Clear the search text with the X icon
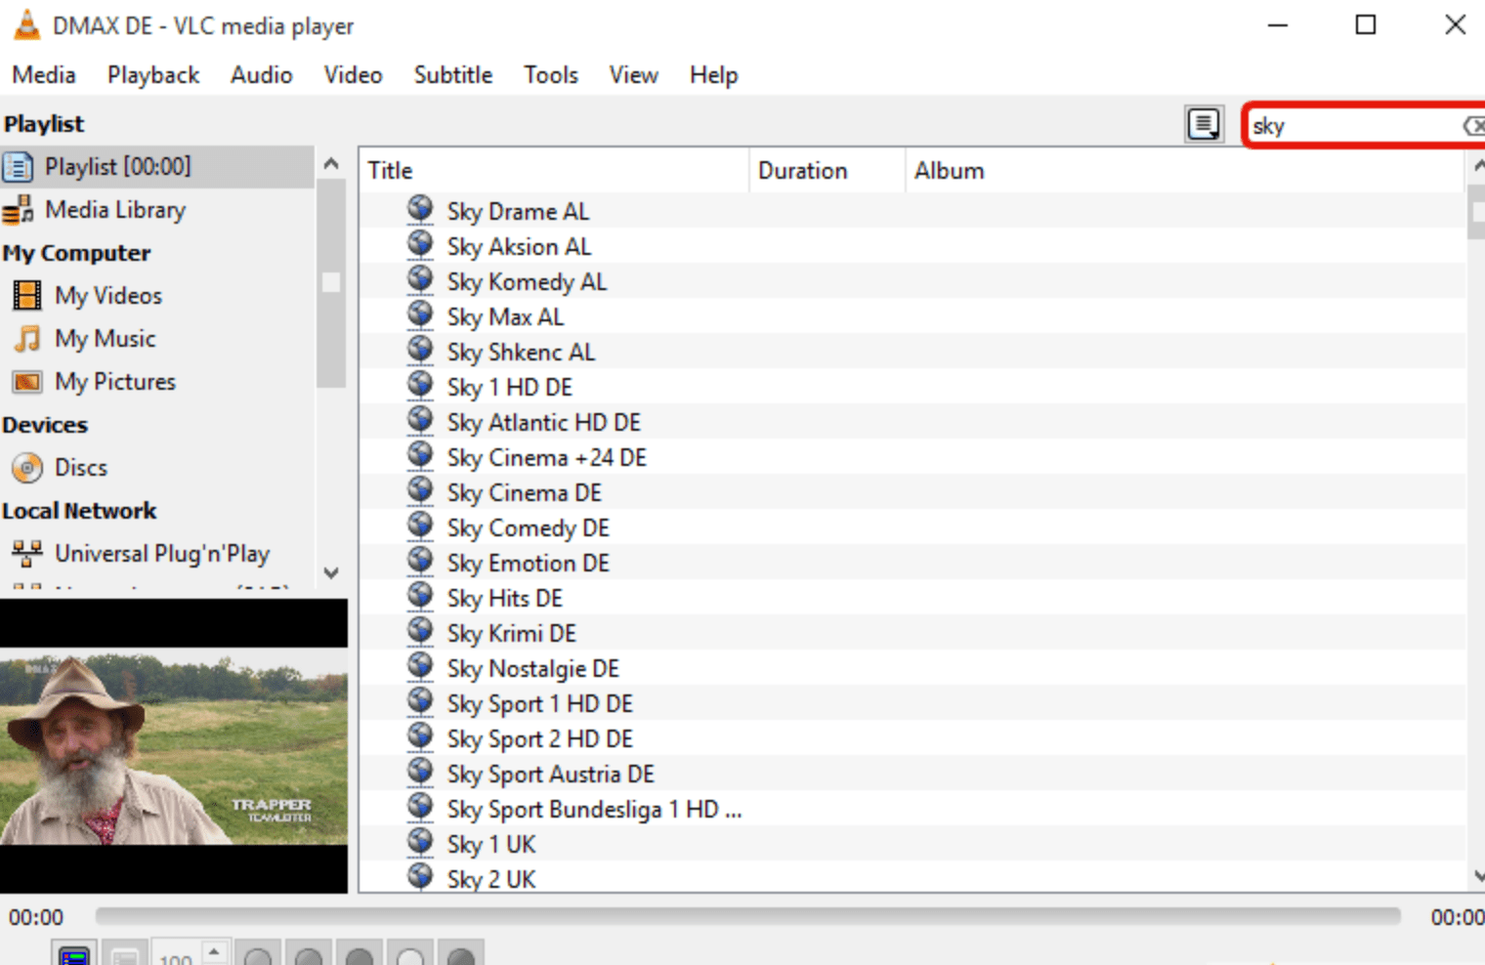Screen dimensions: 1485x965 (x=1473, y=125)
